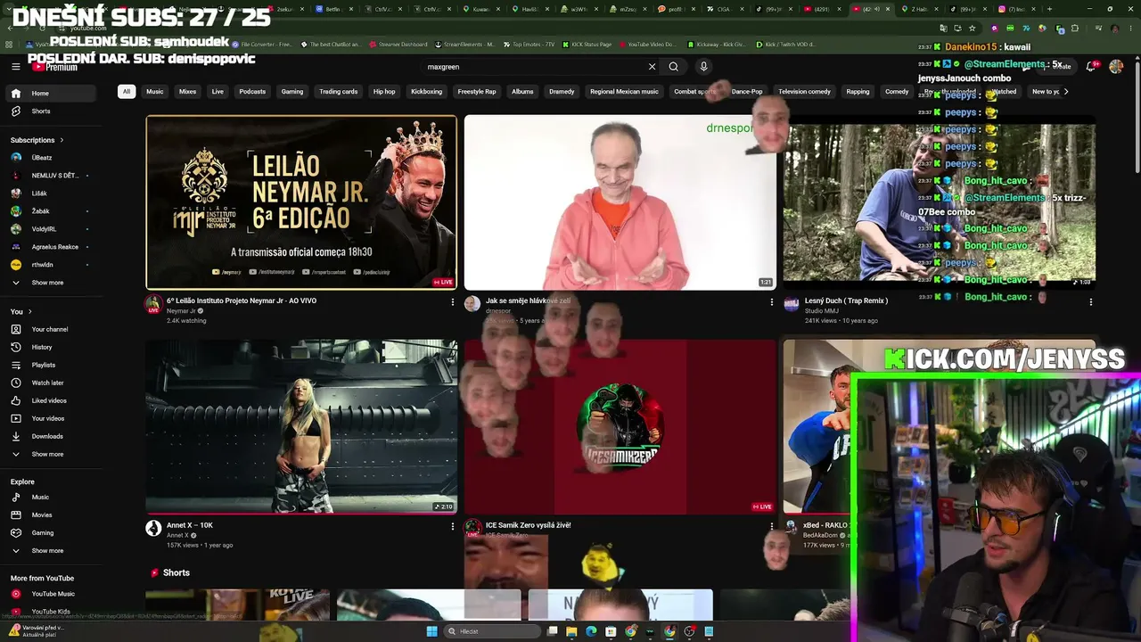The height and width of the screenshot is (642, 1141).
Task: Select the Music filter chip
Action: (x=155, y=92)
